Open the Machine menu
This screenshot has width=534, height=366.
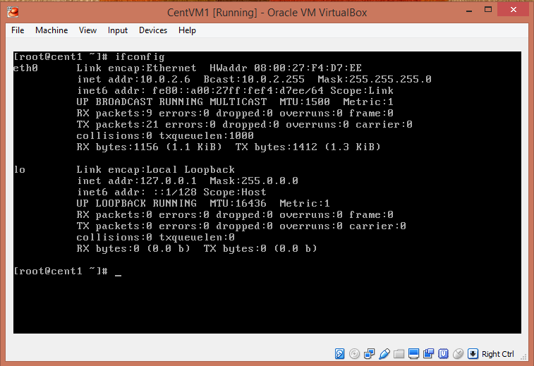tap(51, 30)
